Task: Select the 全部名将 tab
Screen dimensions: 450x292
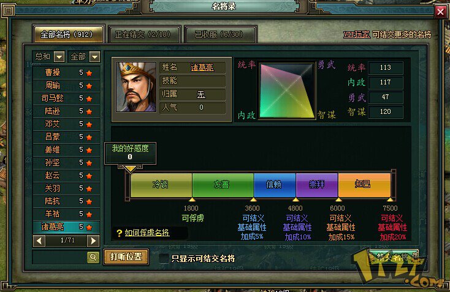Action: click(x=68, y=34)
